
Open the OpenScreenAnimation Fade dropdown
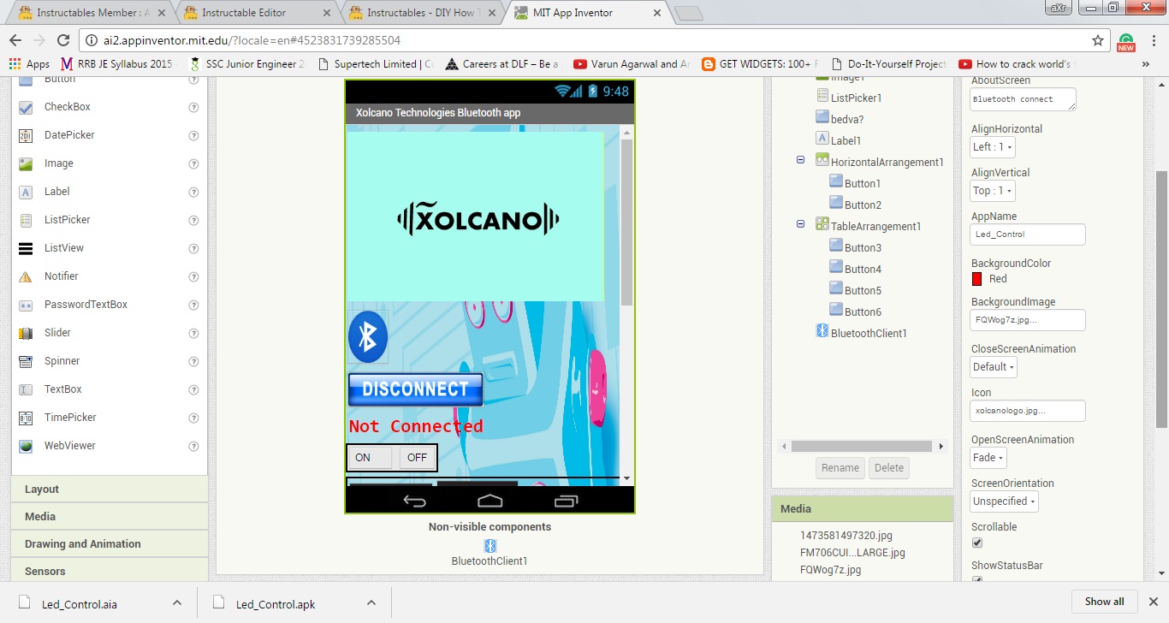(988, 458)
